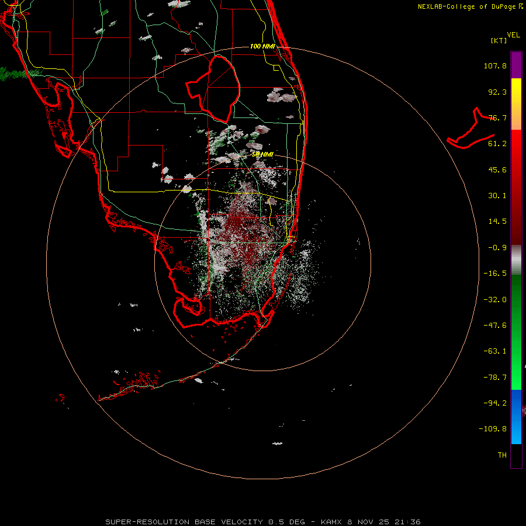Screen dimensions: 526x526
Task: Click the Bahamas island outline offshore
Action: (x=470, y=129)
